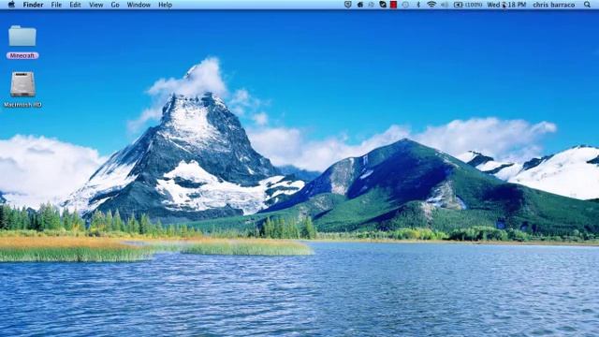The height and width of the screenshot is (337, 599).
Task: Click the shield icon in menu bar
Action: (347, 5)
